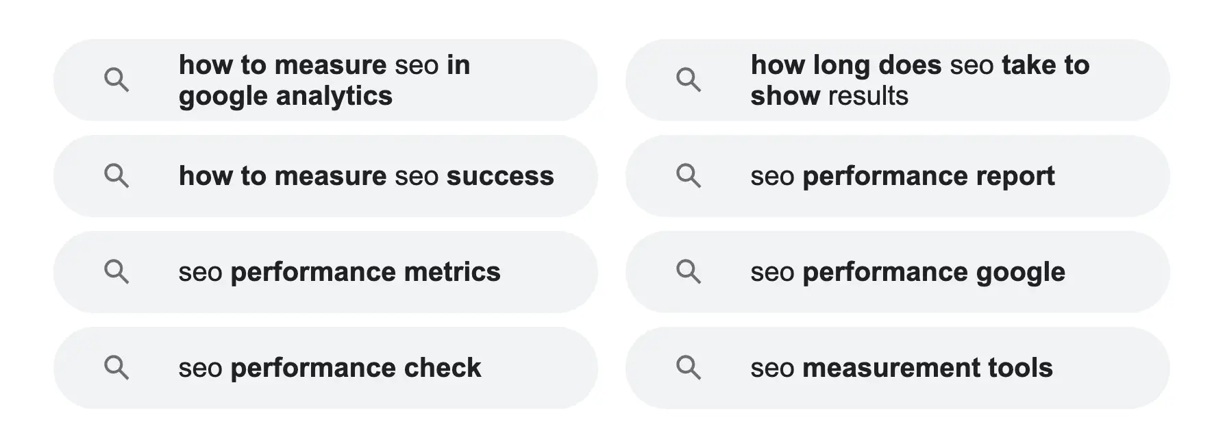Click search icon beside 'seo performance google'
Screen dimensions: 1225x444
coord(688,272)
